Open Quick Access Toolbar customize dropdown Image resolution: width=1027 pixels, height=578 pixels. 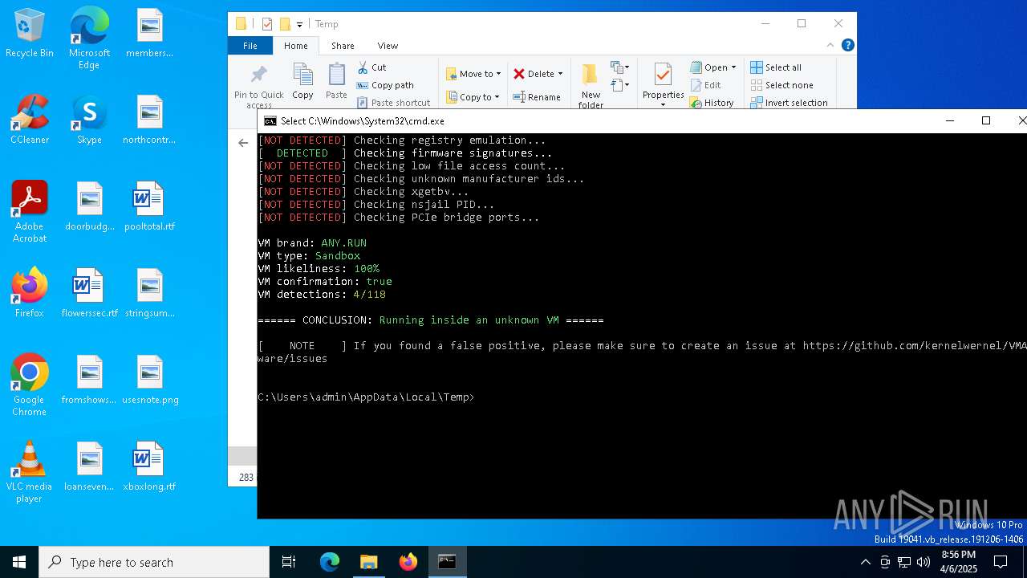pos(299,24)
